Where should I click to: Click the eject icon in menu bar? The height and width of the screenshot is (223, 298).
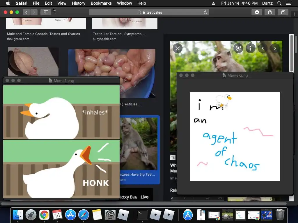tap(213, 3)
